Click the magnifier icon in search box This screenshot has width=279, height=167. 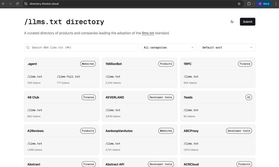pyautogui.click(x=28, y=47)
